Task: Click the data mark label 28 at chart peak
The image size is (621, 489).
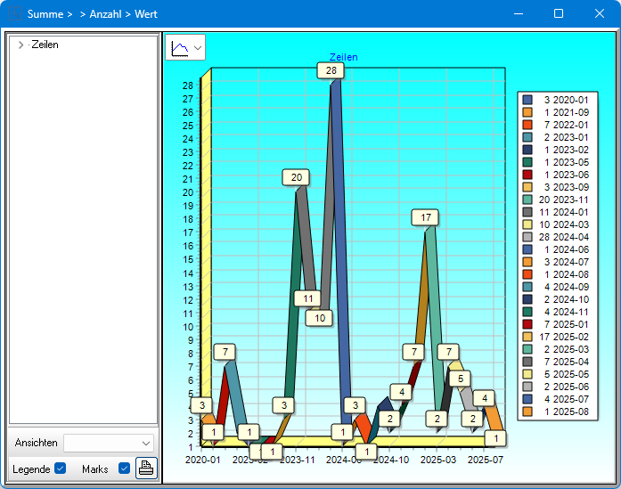Action: [x=331, y=70]
